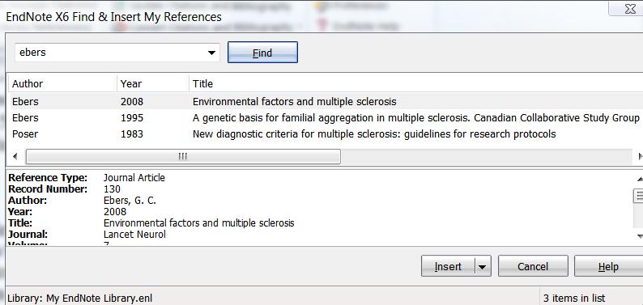Open the search term dropdown arrow
The width and height of the screenshot is (643, 305).
click(211, 53)
